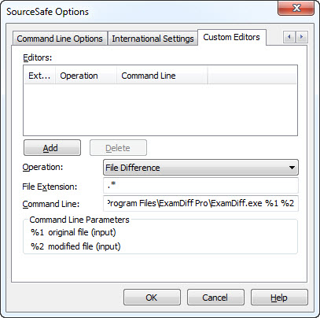Click the empty Editors list area

point(160,109)
